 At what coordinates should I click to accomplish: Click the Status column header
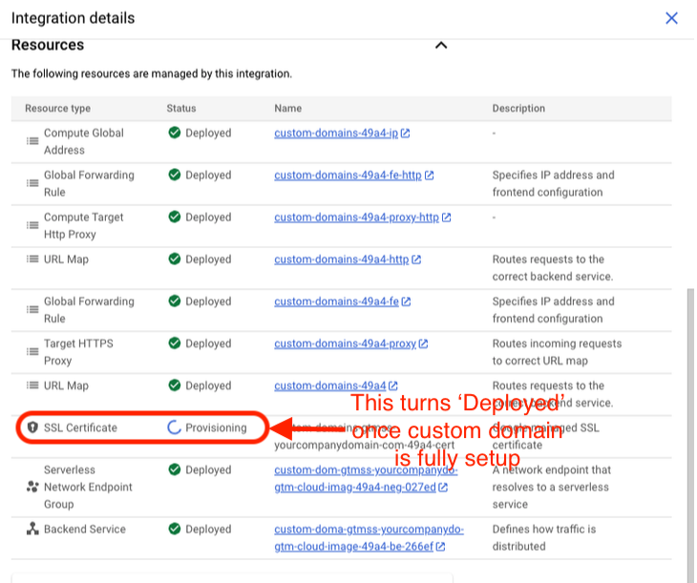coord(180,109)
